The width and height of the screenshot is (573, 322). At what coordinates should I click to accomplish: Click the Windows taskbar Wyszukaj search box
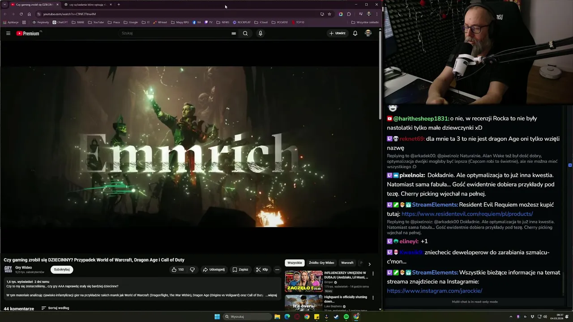click(x=248, y=317)
